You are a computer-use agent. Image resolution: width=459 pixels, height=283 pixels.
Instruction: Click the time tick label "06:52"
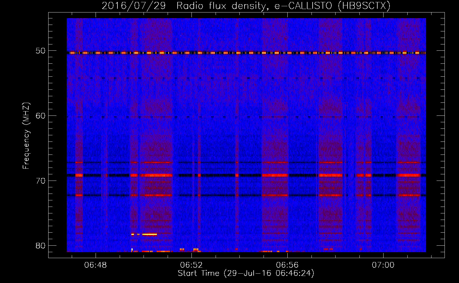tap(191, 265)
